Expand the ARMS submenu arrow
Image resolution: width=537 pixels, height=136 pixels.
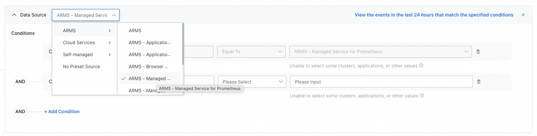(x=109, y=31)
